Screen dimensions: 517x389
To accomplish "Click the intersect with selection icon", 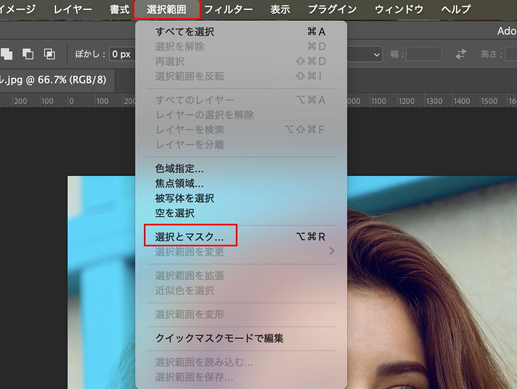I will coord(49,54).
